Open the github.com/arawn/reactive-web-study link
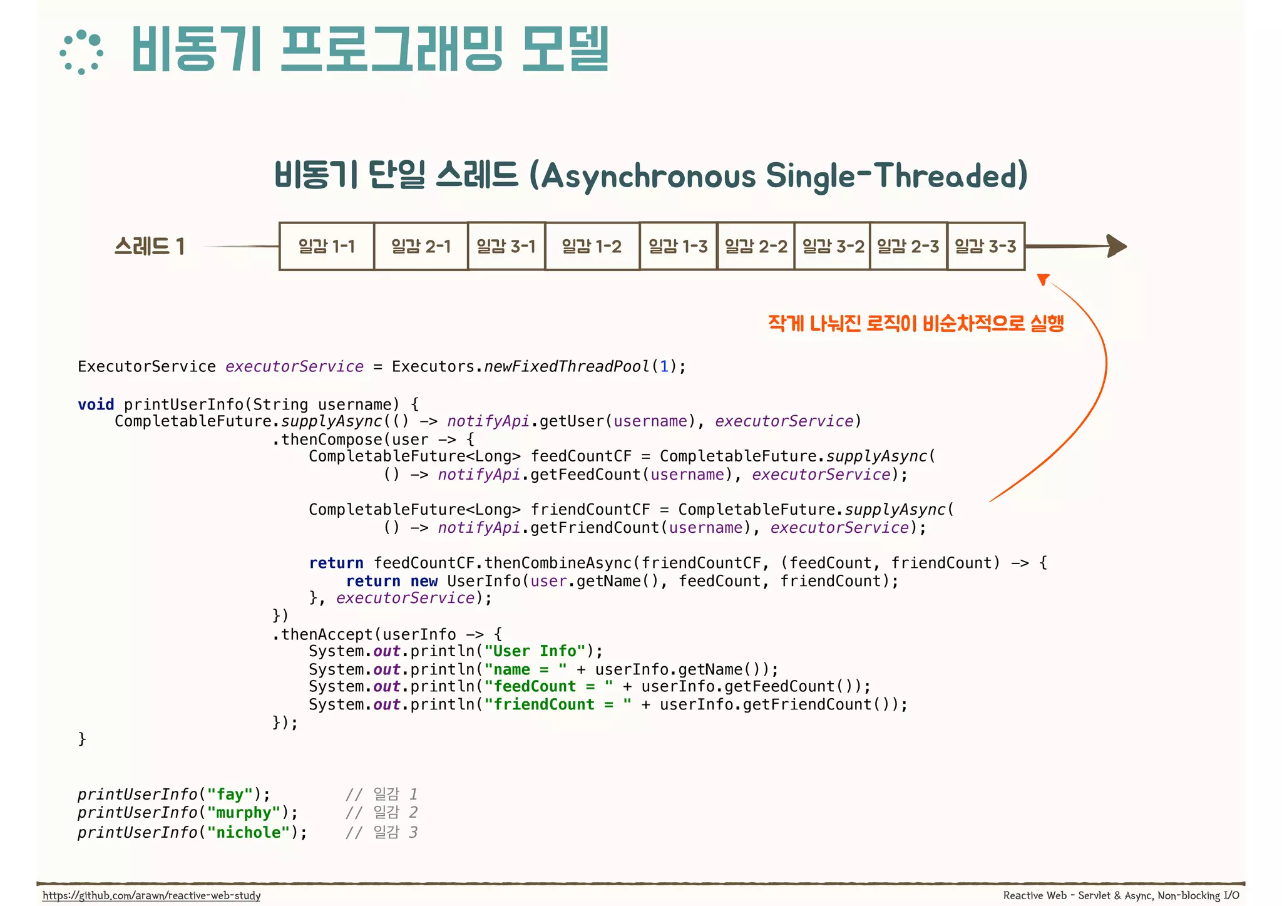The height and width of the screenshot is (906, 1282). pyautogui.click(x=151, y=895)
